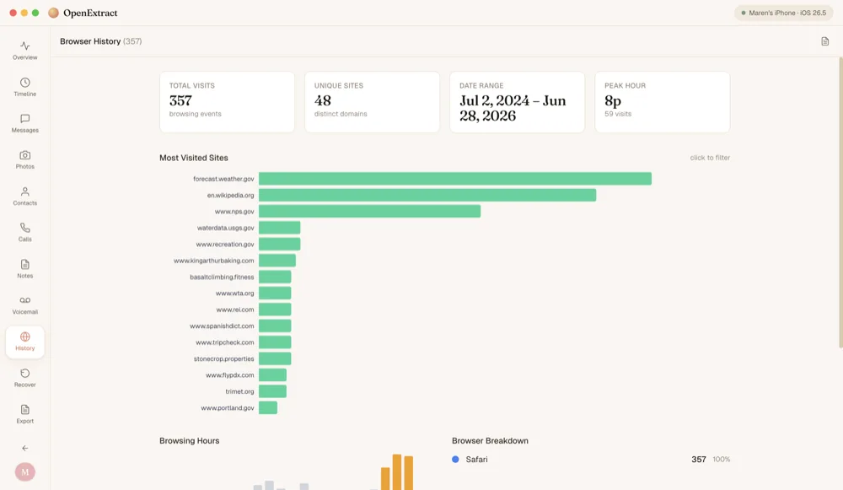
Task: Click the www.flypdx.com label
Action: (x=229, y=375)
